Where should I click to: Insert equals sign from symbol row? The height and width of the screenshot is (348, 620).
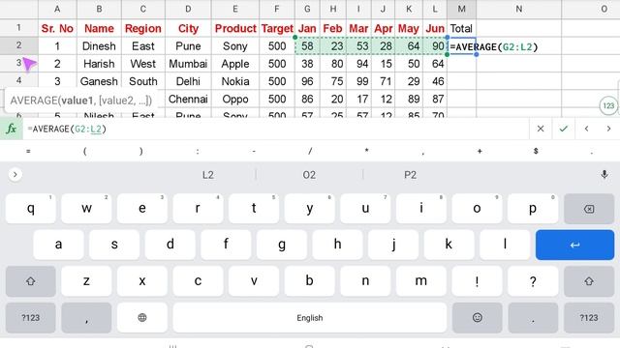point(28,151)
